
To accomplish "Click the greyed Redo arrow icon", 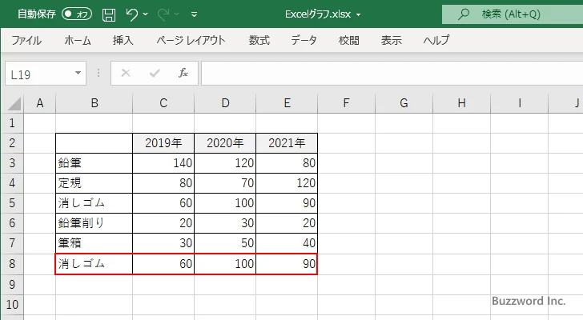I will click(x=163, y=14).
